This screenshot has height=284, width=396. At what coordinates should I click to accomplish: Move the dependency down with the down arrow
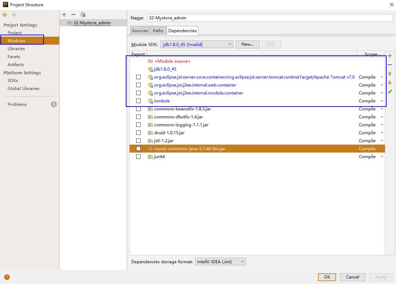(x=390, y=83)
